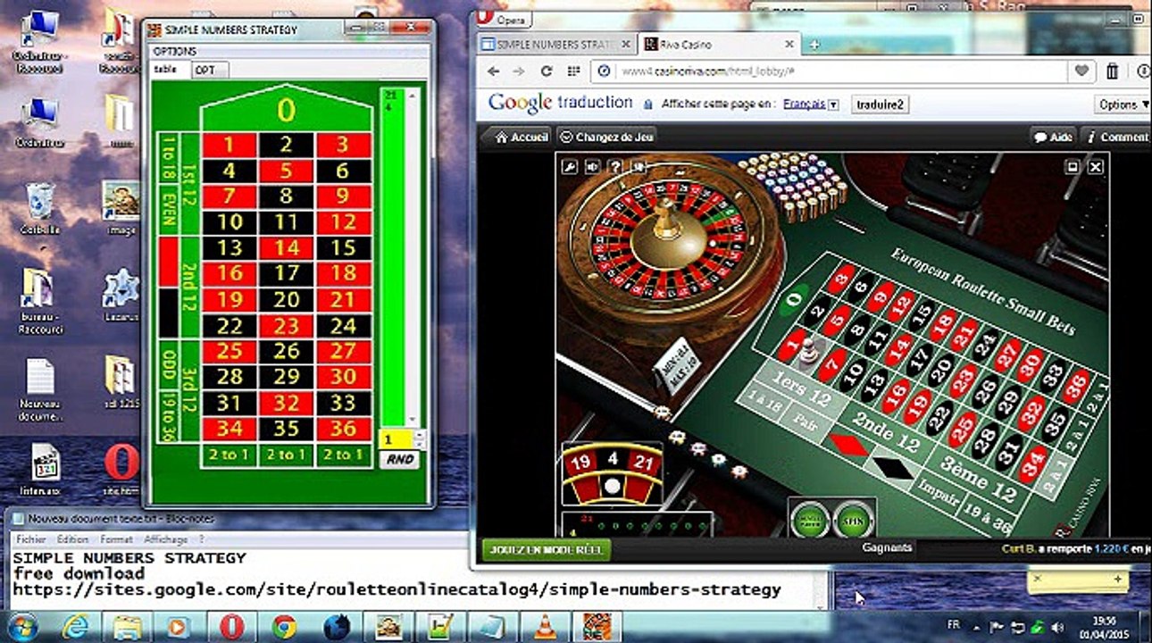1152x643 pixels.
Task: Click Windows Media Player taskbar icon
Action: click(179, 626)
